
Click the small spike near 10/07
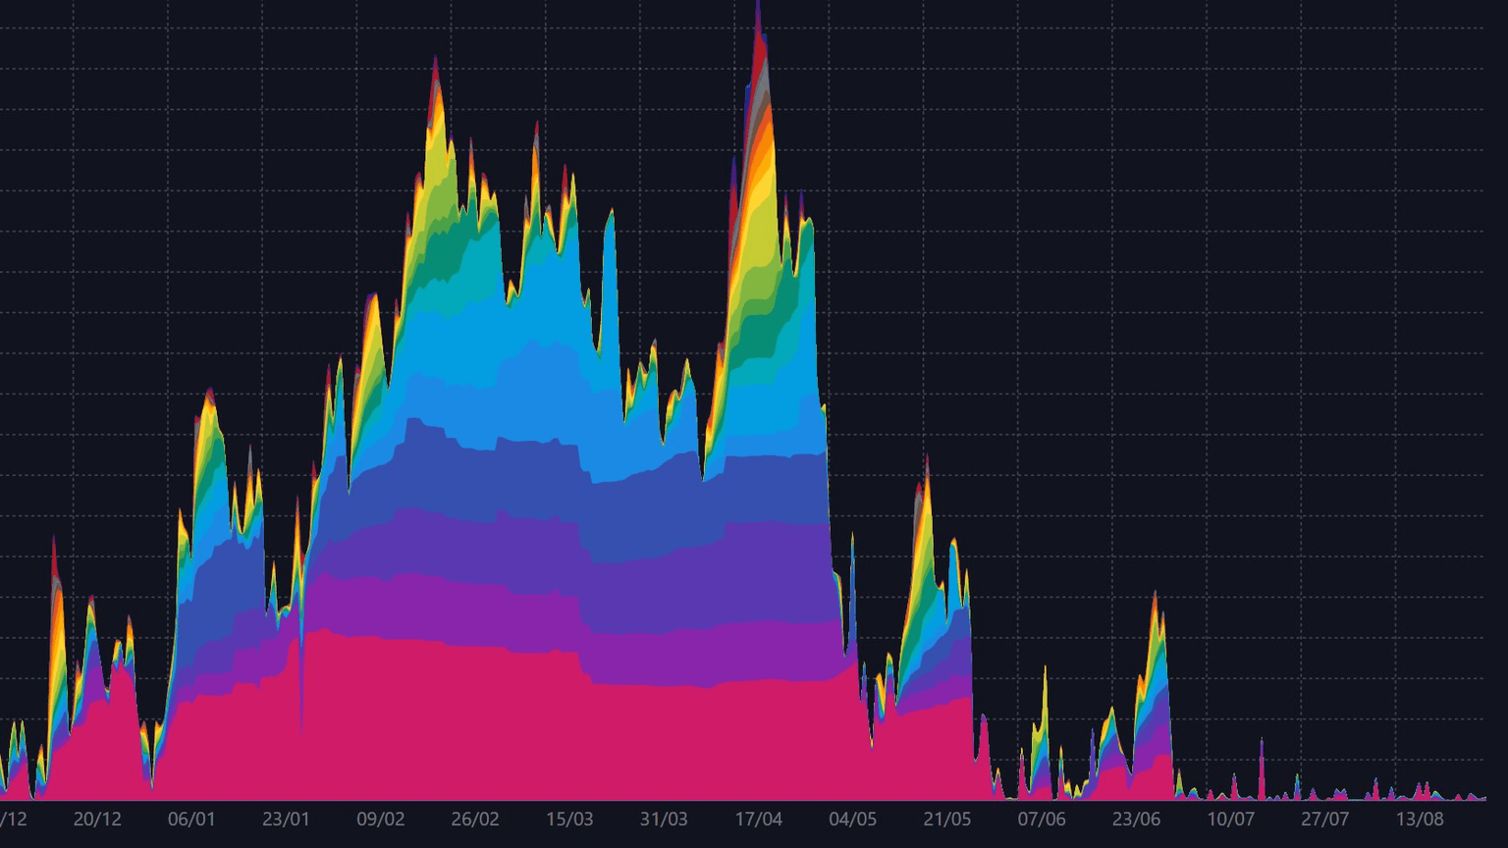click(x=1261, y=766)
